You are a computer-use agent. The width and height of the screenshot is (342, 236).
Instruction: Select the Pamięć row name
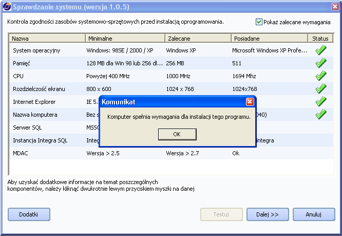[x=22, y=63]
